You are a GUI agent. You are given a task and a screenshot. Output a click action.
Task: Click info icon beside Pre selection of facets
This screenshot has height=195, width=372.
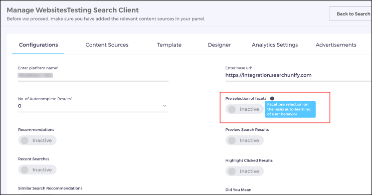[x=272, y=98]
